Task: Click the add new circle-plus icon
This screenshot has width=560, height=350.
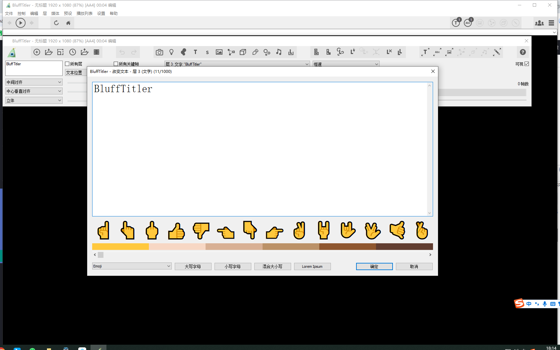Action: [37, 52]
